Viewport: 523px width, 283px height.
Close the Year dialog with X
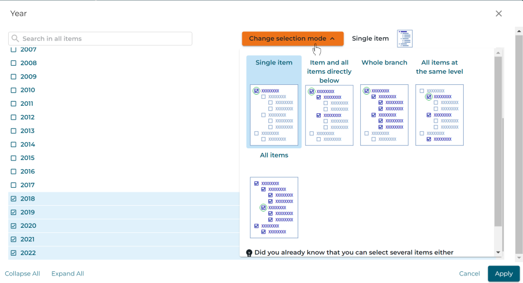pyautogui.click(x=499, y=13)
